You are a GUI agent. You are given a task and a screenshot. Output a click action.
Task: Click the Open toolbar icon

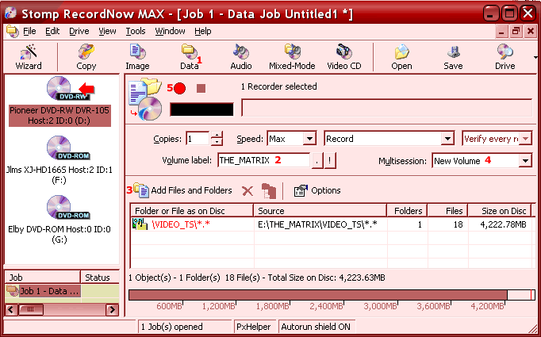(x=401, y=57)
